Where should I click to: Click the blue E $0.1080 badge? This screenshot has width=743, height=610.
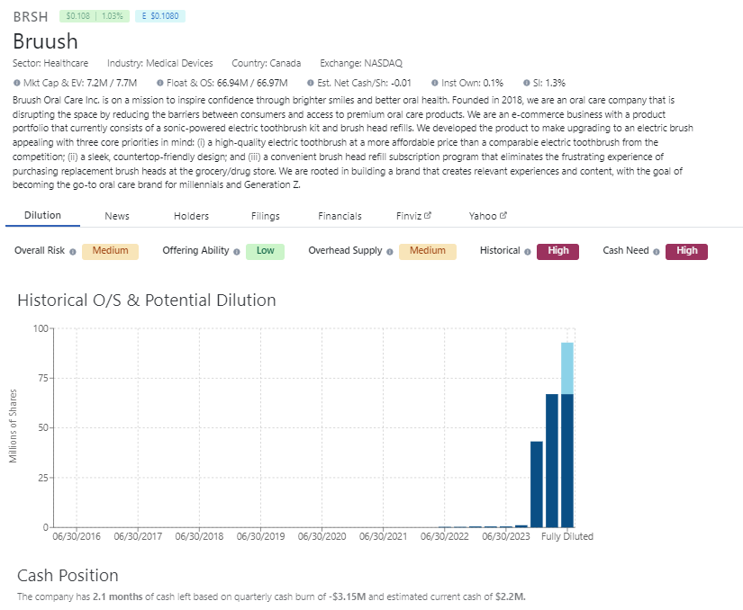(x=159, y=16)
